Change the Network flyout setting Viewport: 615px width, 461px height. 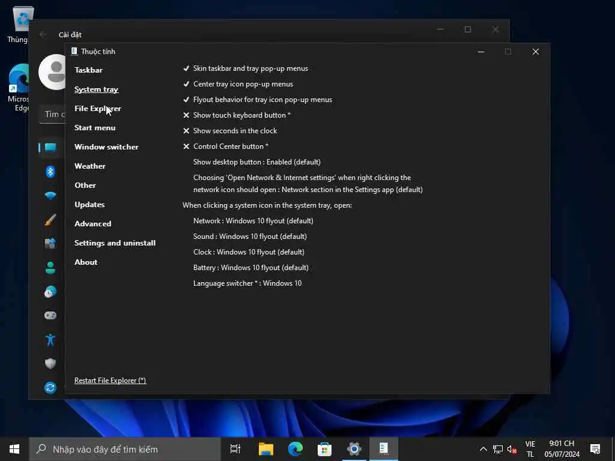[253, 221]
